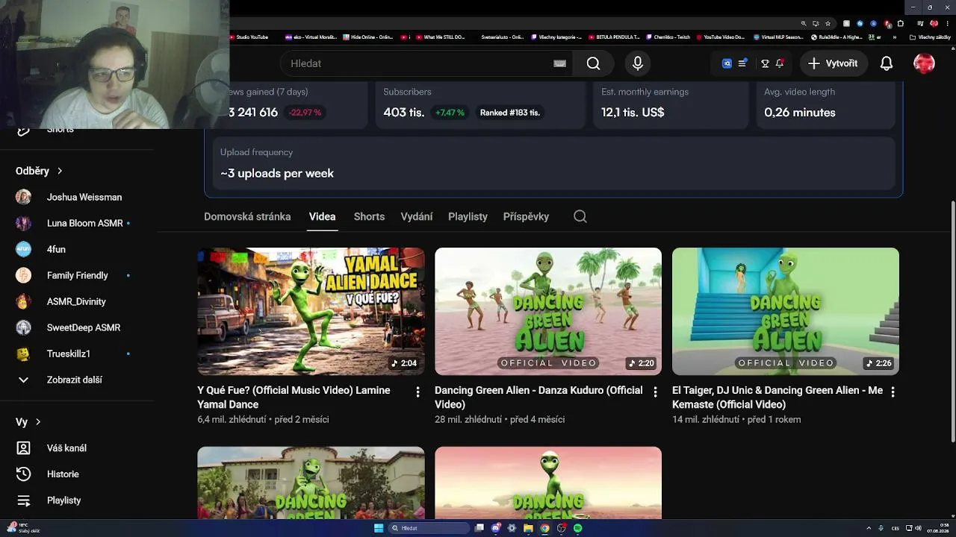Open Discord from the taskbar
This screenshot has height=537, width=956.
(496, 528)
